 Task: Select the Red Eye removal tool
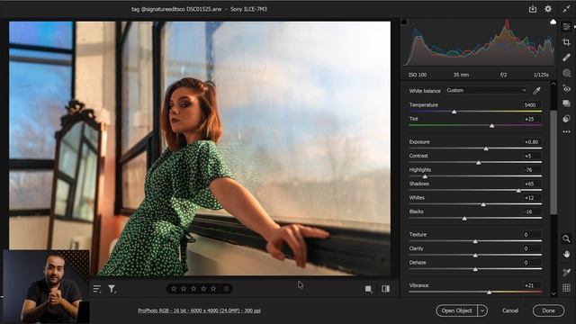[566, 88]
